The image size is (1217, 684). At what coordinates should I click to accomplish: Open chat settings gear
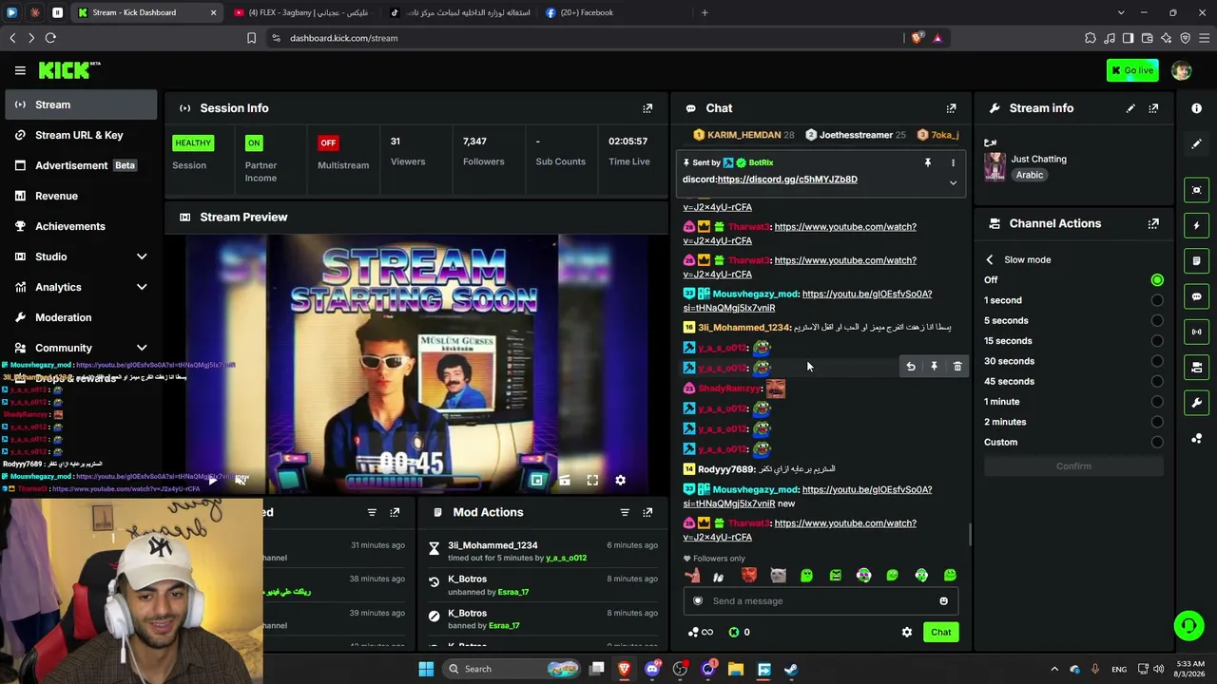[x=907, y=632]
